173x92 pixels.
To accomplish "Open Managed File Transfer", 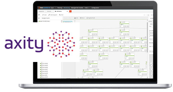I will [x=77, y=8].
